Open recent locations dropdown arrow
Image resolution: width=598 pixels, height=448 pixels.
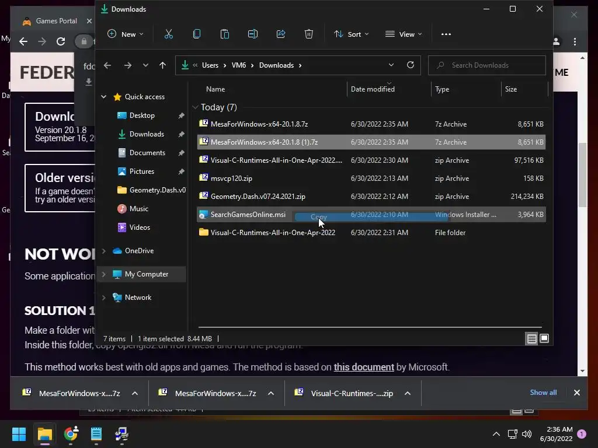click(145, 65)
